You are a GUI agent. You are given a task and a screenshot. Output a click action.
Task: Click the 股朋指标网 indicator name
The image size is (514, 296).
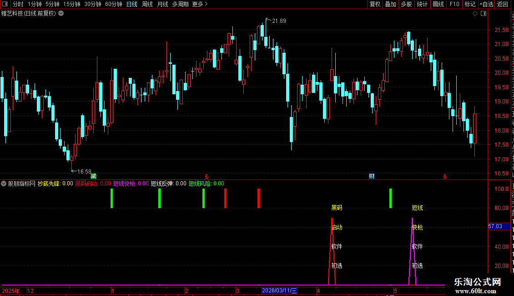tap(22, 184)
